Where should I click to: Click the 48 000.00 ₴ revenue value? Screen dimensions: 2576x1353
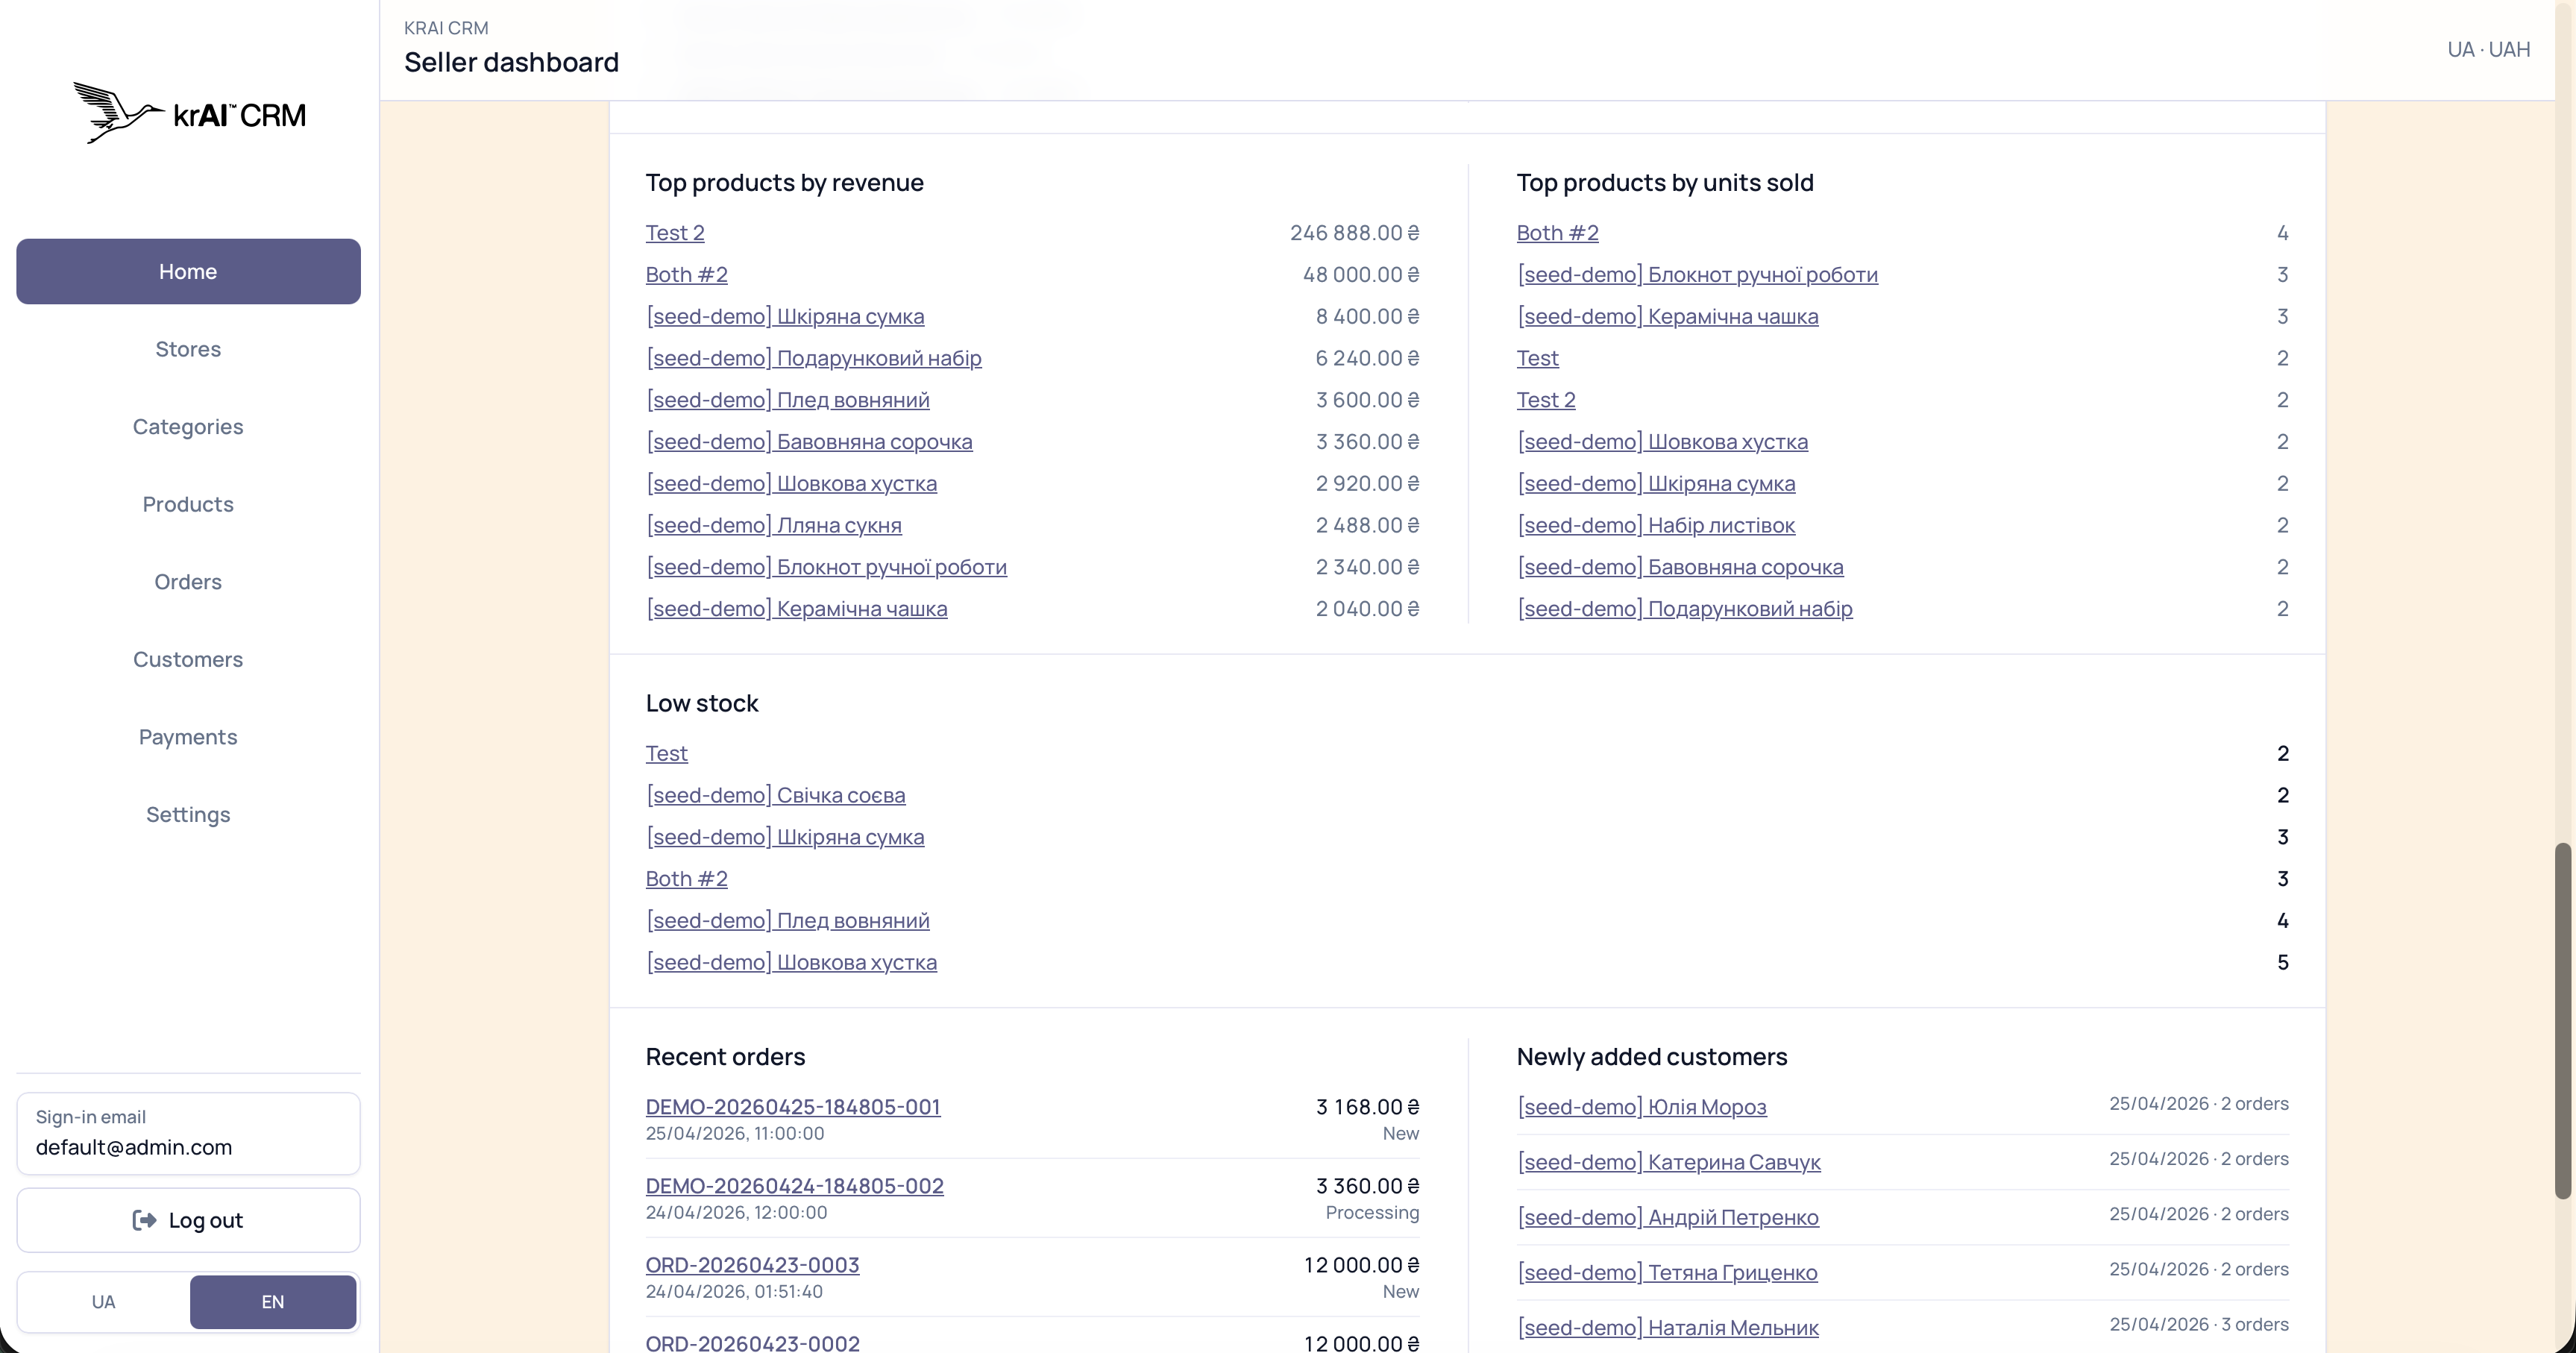1361,274
